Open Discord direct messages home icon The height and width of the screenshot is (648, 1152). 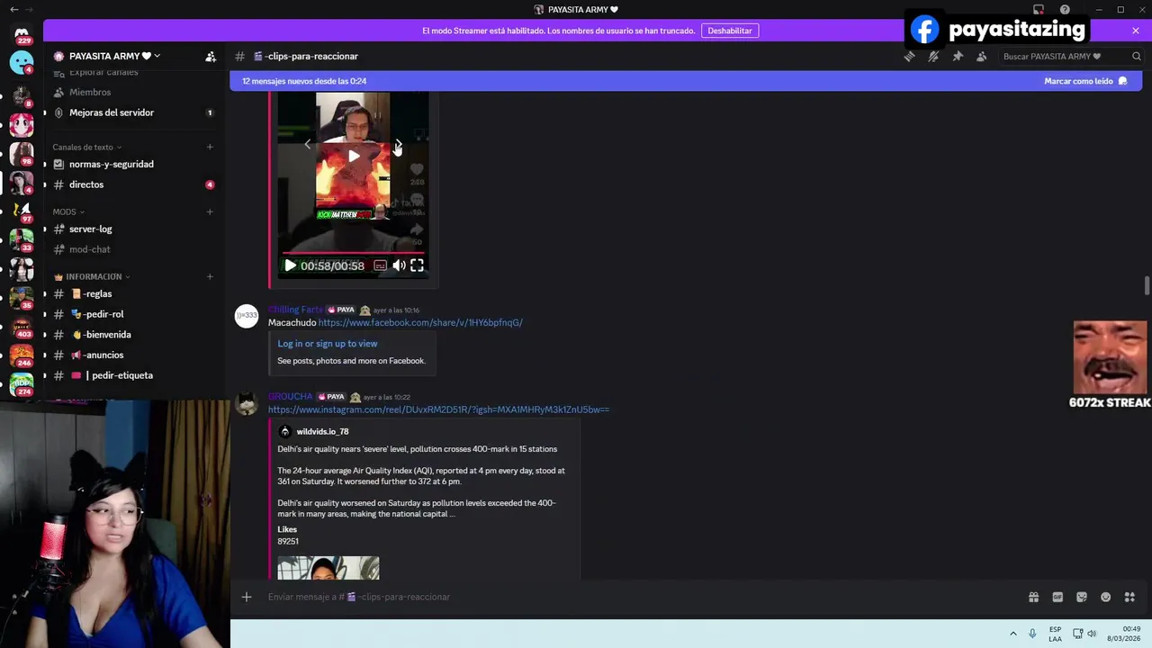tap(22, 32)
